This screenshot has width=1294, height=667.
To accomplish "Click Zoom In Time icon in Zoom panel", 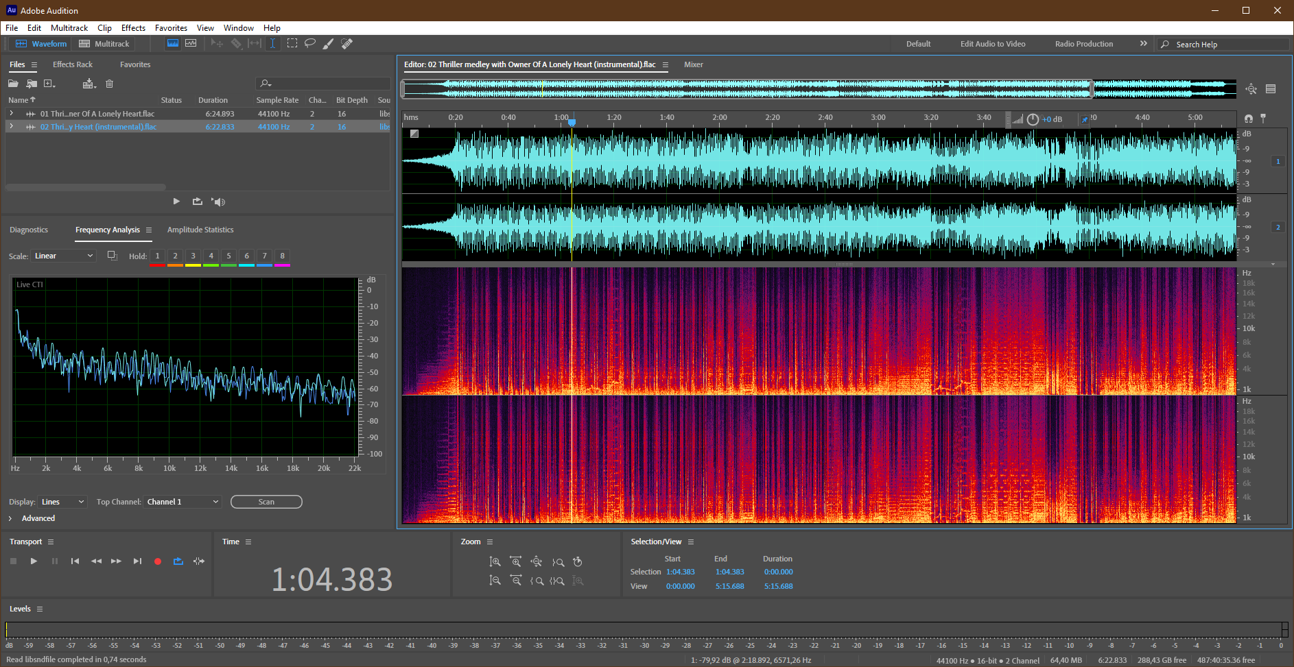I will [515, 561].
